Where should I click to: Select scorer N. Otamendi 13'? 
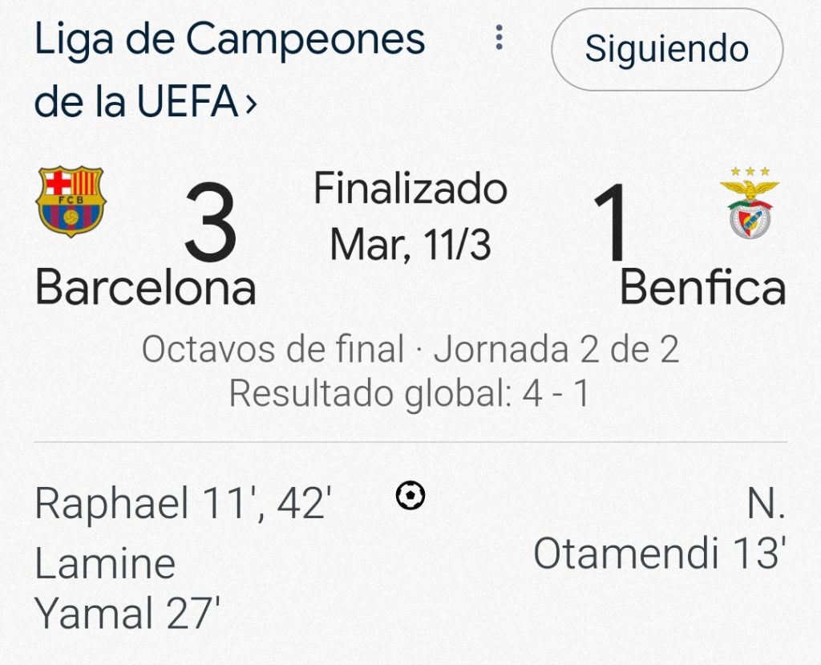tap(659, 529)
